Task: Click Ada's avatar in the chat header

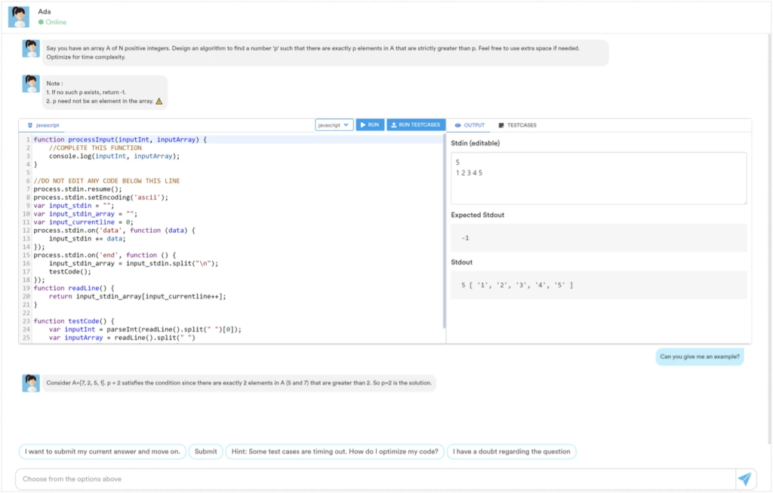Action: point(19,17)
